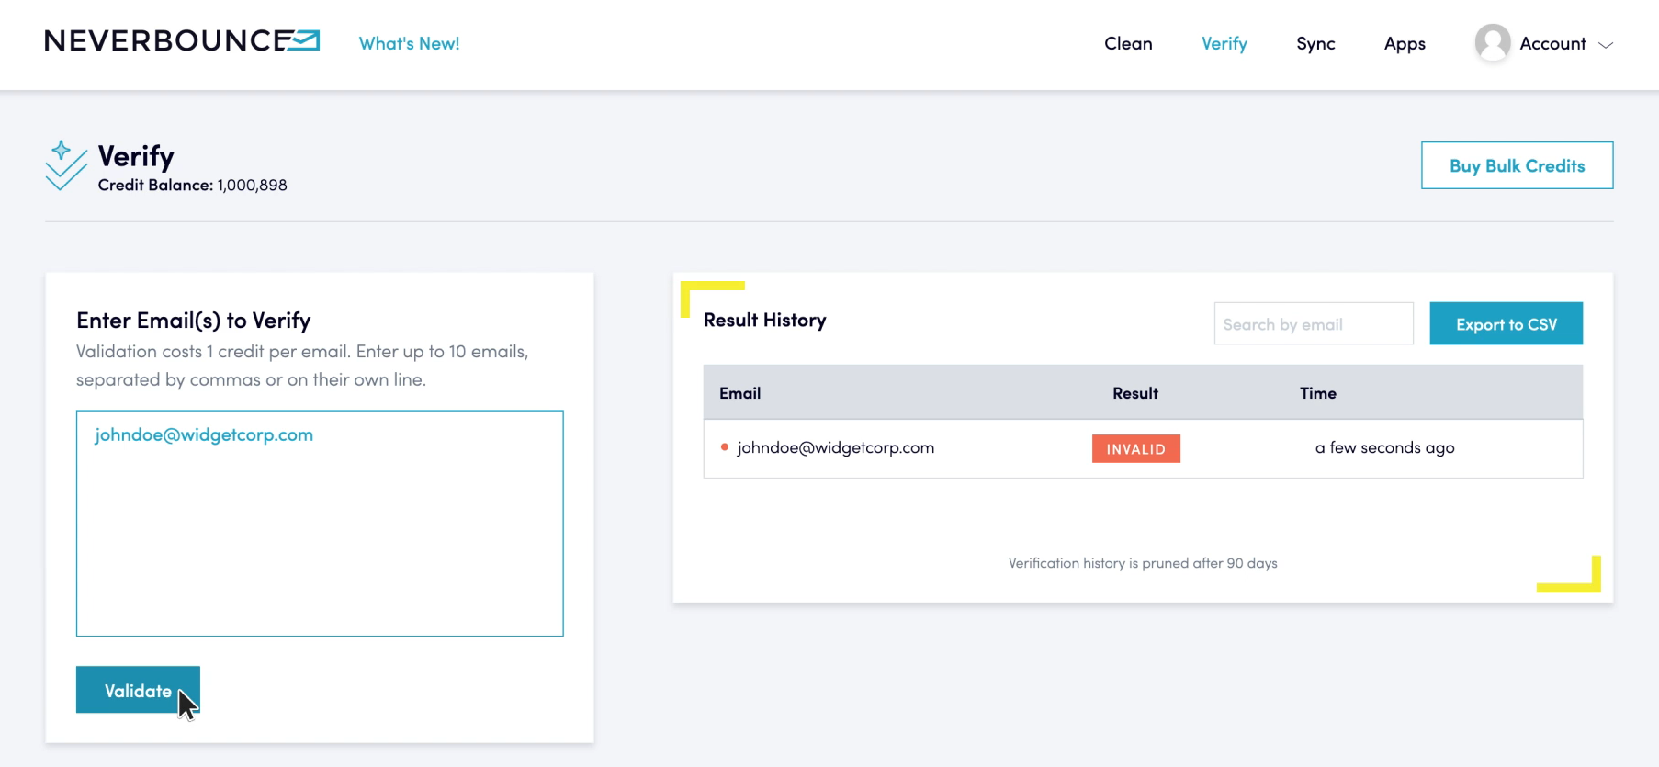Open the What's New! link
The image size is (1659, 767).
pos(409,43)
